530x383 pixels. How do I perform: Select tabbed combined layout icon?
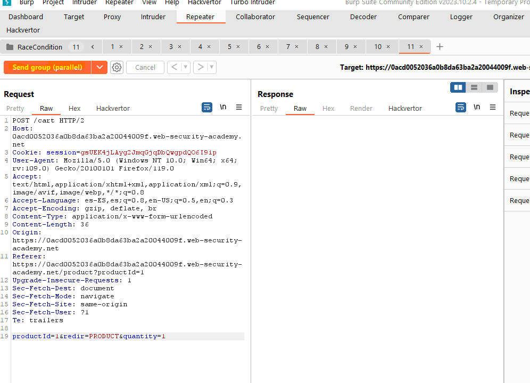[x=490, y=88]
